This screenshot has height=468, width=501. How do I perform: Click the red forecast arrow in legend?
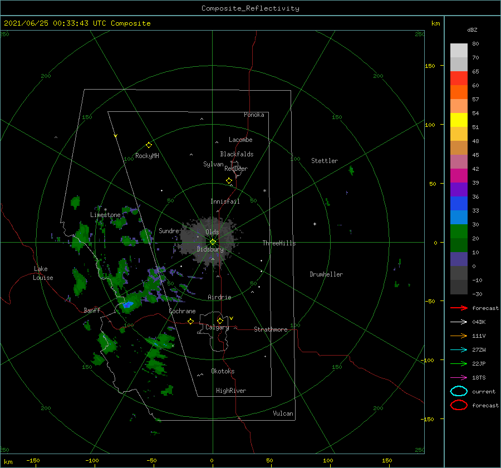[459, 308]
